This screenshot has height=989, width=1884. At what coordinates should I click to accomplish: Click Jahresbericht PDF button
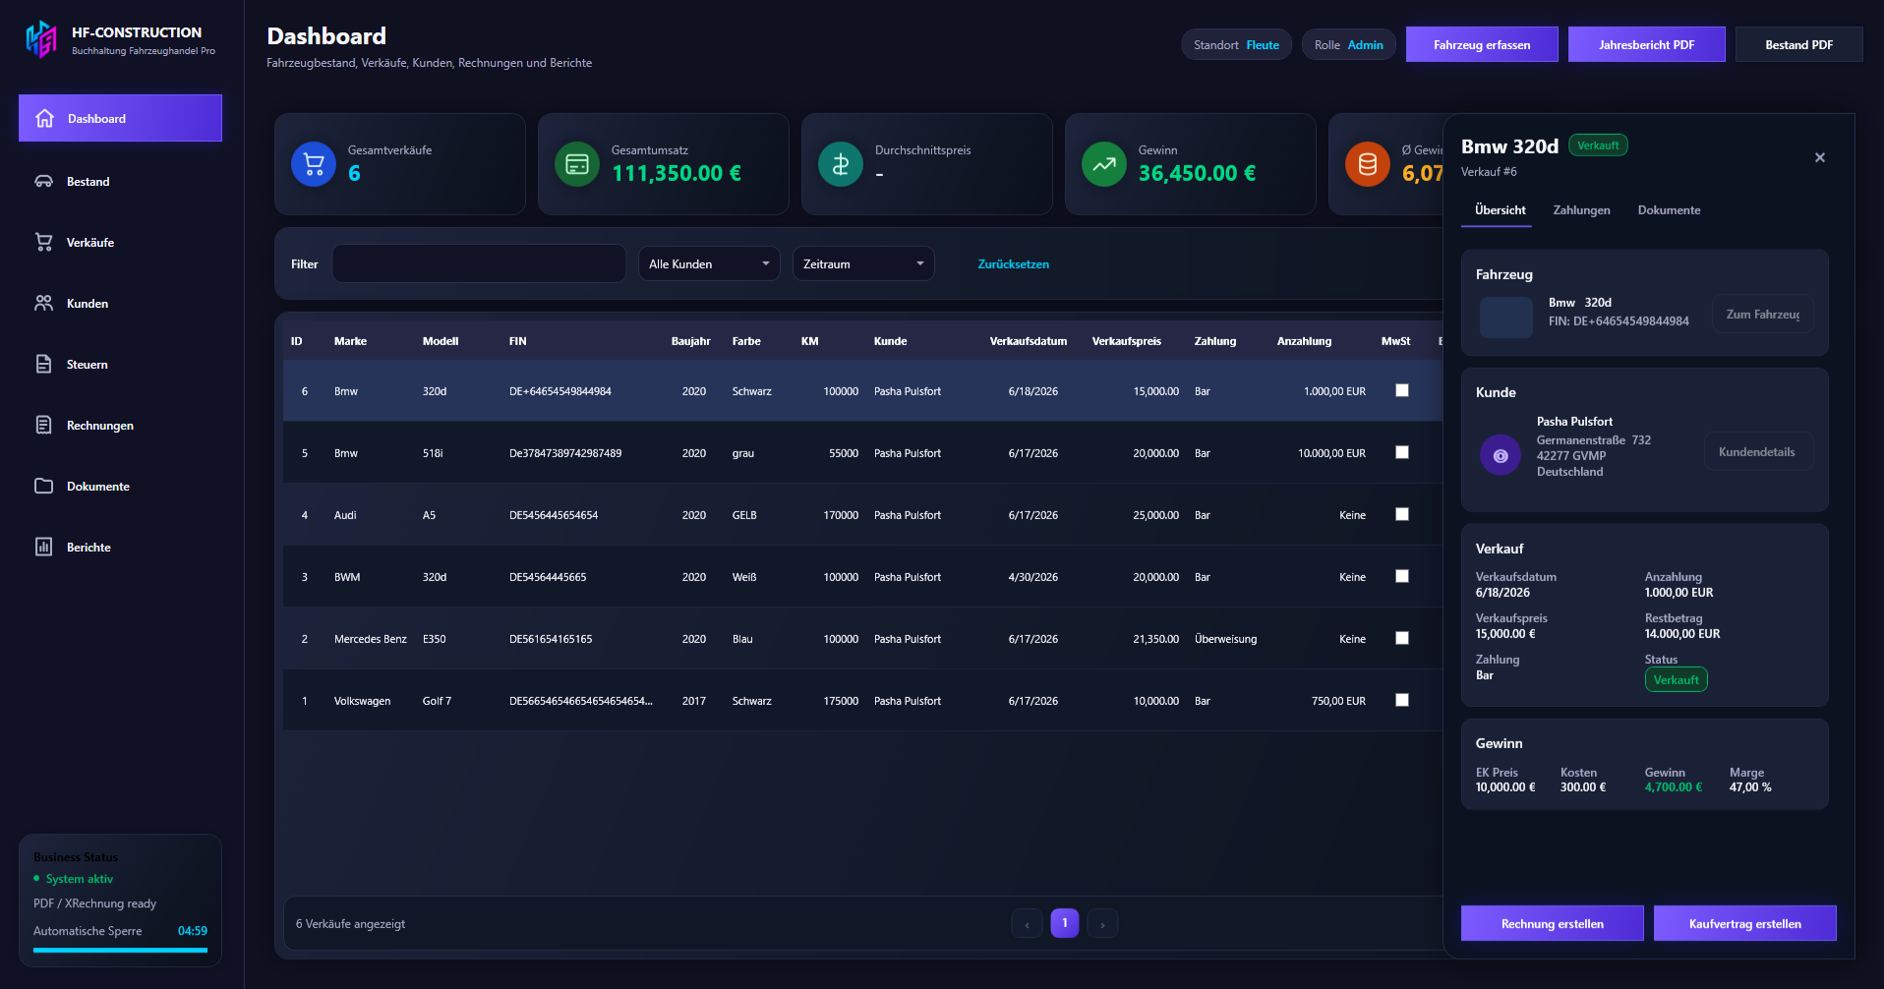[x=1646, y=44]
